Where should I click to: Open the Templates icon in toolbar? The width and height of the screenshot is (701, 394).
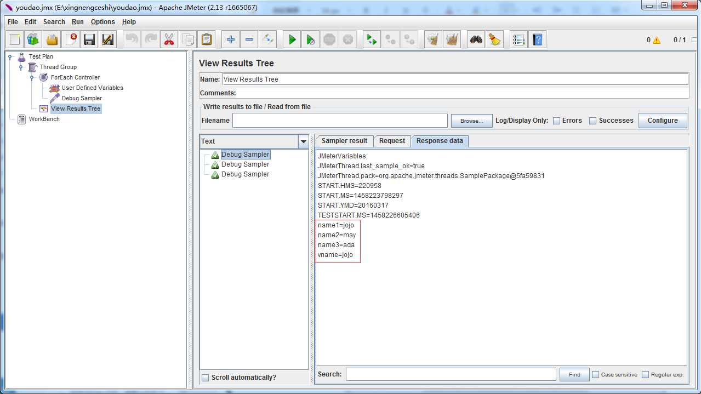33,39
